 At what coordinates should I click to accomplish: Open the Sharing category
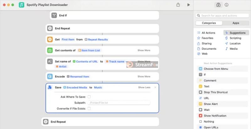point(204,43)
